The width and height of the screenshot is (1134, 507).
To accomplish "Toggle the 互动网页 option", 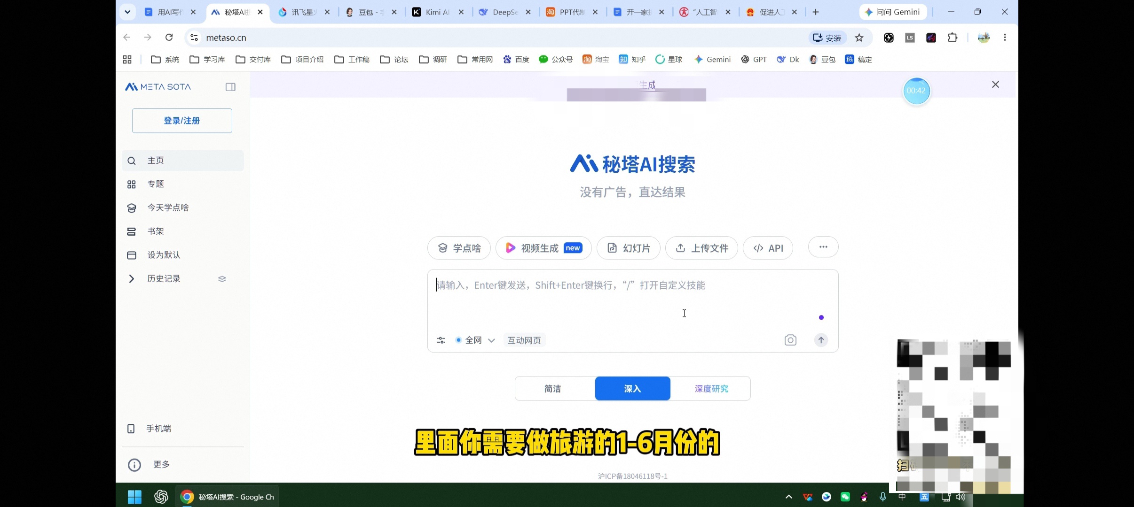I will coord(524,340).
